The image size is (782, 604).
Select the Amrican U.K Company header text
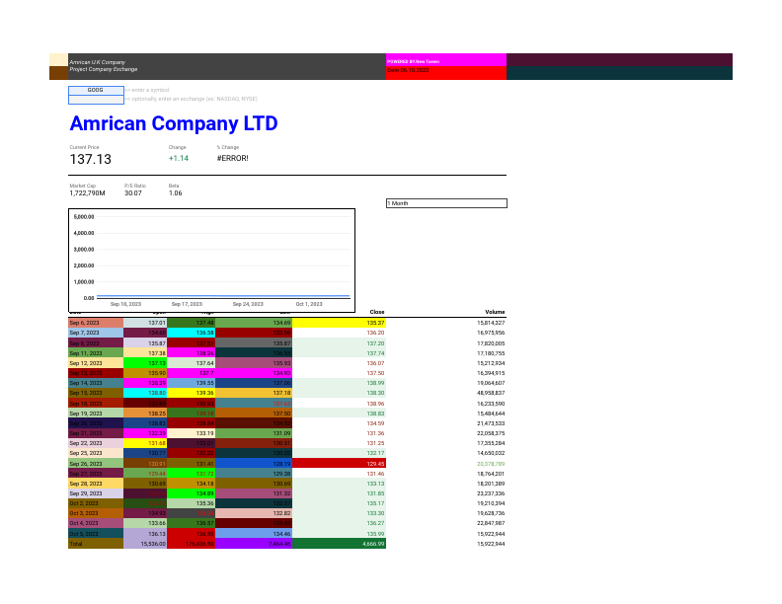click(97, 62)
